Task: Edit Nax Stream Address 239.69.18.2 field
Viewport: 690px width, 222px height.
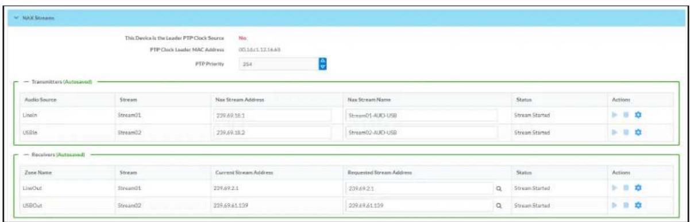Action: tap(272, 132)
